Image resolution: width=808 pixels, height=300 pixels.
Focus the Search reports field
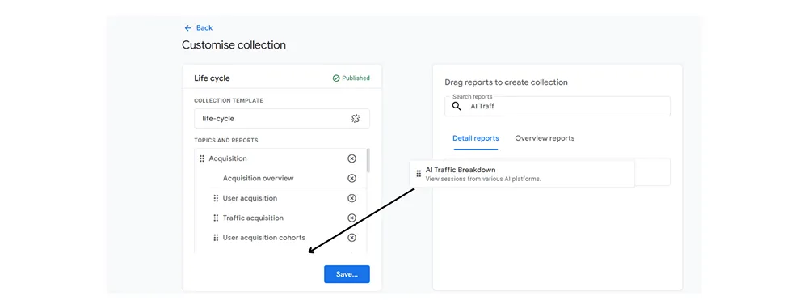pyautogui.click(x=558, y=106)
